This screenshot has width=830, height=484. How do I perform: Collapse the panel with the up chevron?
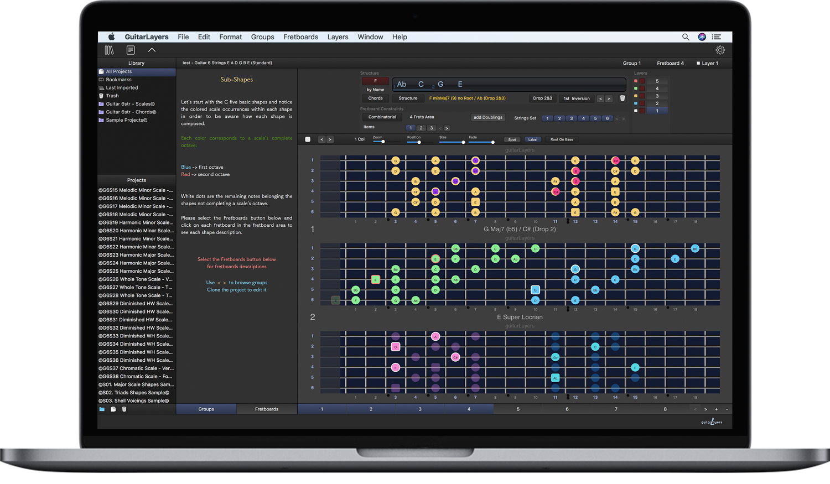click(152, 50)
